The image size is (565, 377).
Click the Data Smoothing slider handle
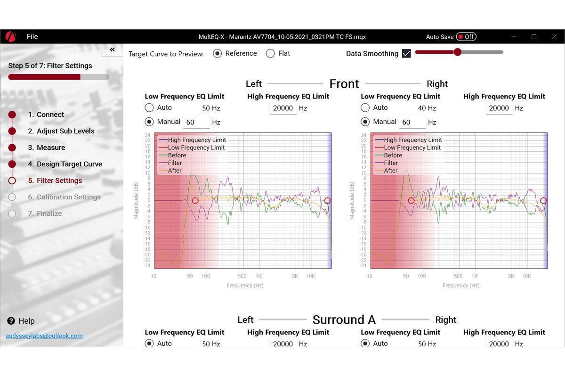[x=458, y=52]
